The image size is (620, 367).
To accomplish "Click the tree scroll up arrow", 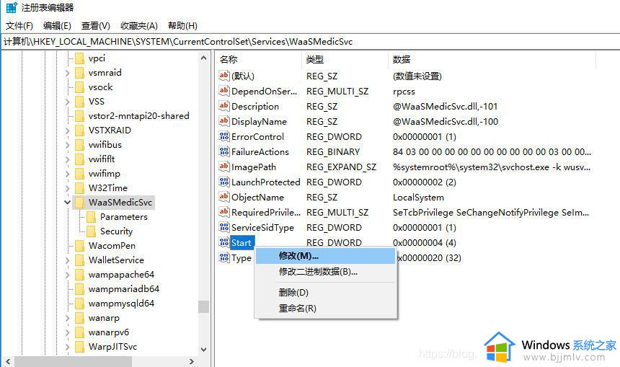I will [x=203, y=58].
